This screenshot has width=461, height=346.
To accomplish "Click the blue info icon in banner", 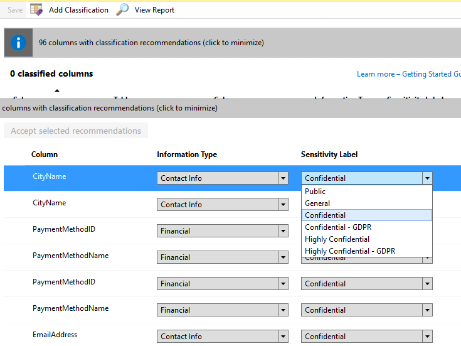I will pyautogui.click(x=19, y=43).
